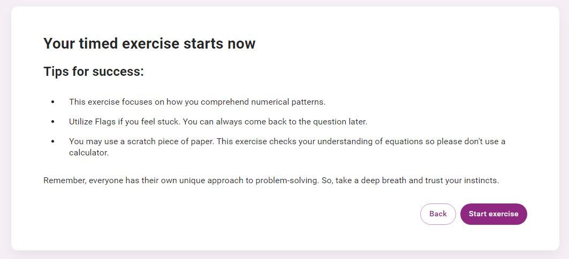Select the "Tips for success:" subheading
Screen dimensions: 569x259
pyautogui.click(x=94, y=72)
